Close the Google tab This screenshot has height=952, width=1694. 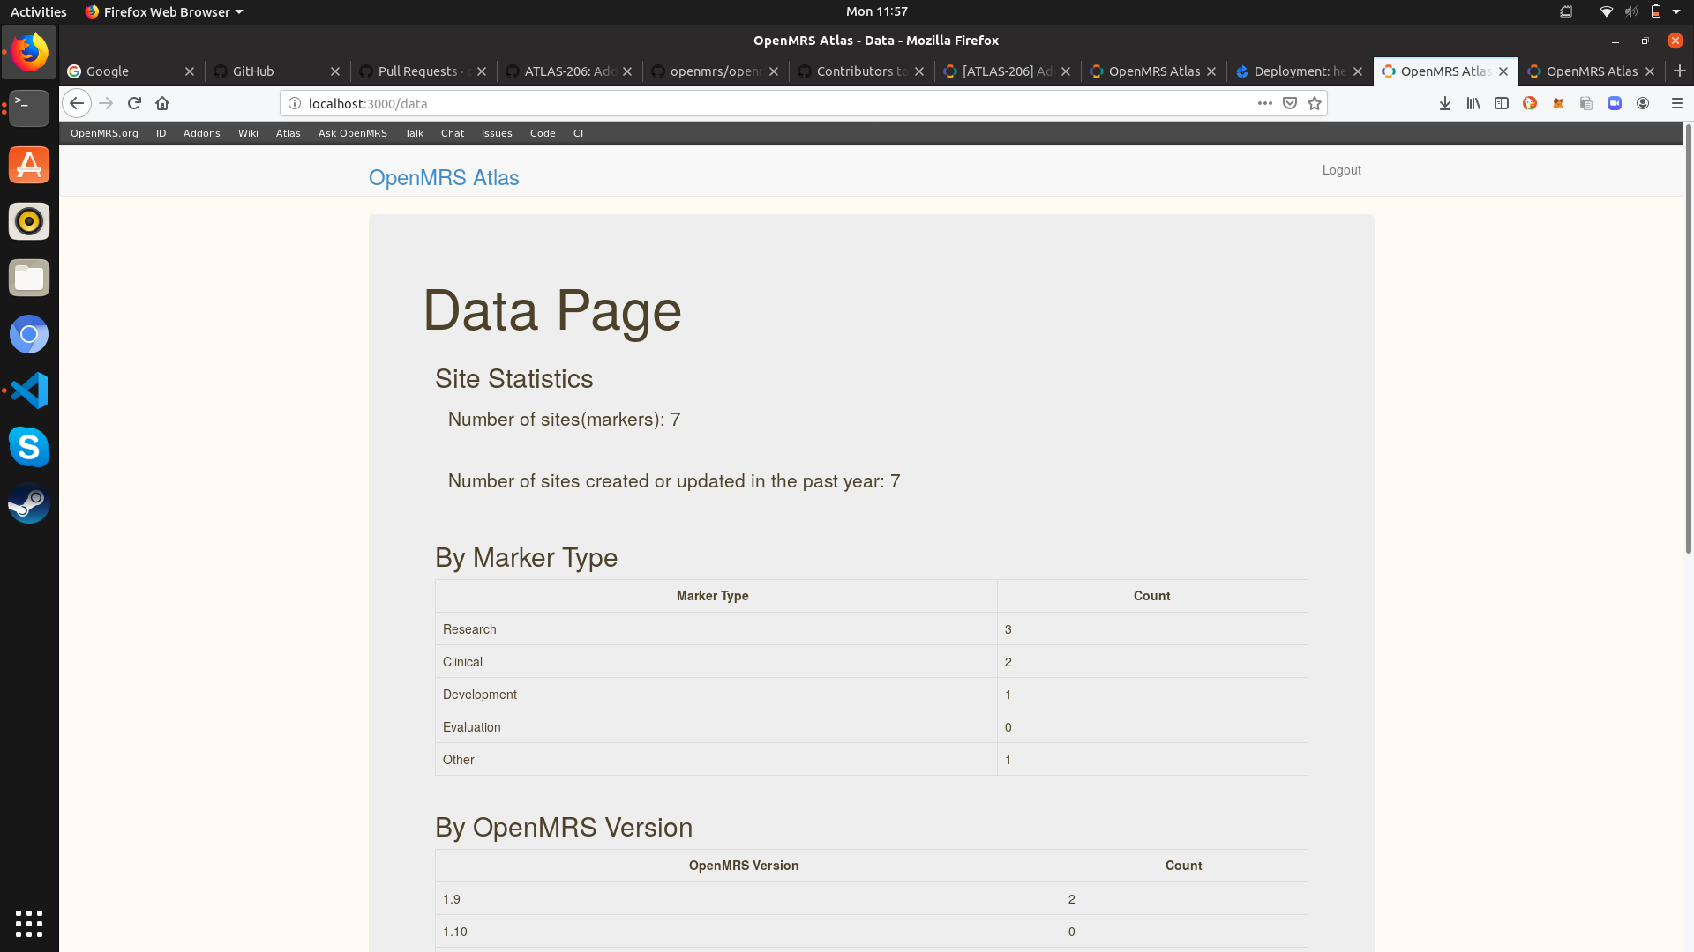(189, 71)
